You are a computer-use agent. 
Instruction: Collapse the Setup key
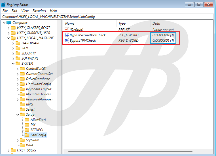[18, 115]
